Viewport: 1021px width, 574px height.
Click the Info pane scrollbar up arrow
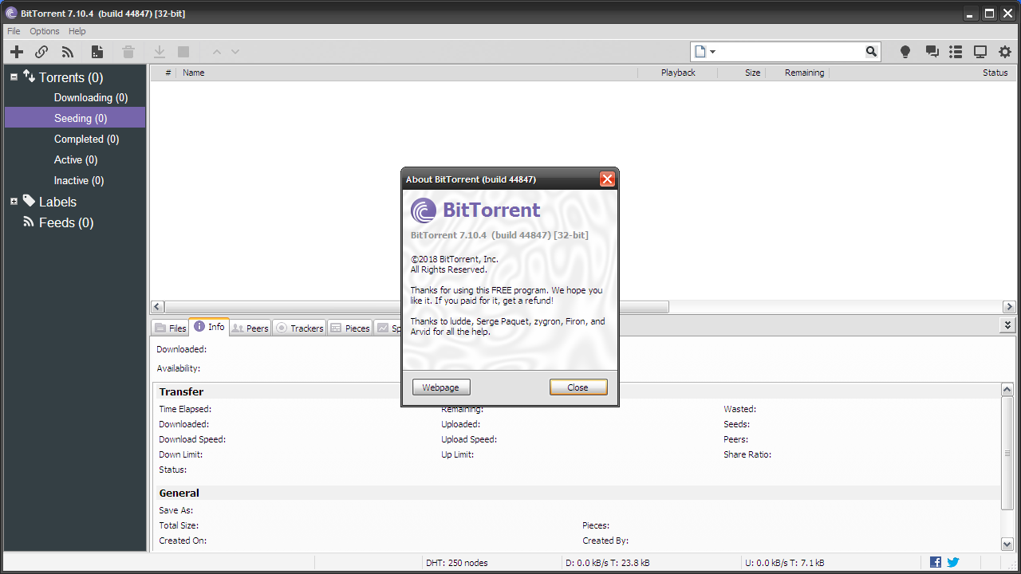(1007, 390)
